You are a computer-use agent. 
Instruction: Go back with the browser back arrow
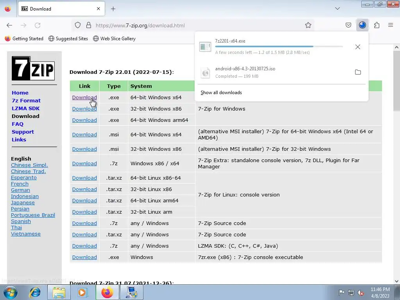pos(9,25)
